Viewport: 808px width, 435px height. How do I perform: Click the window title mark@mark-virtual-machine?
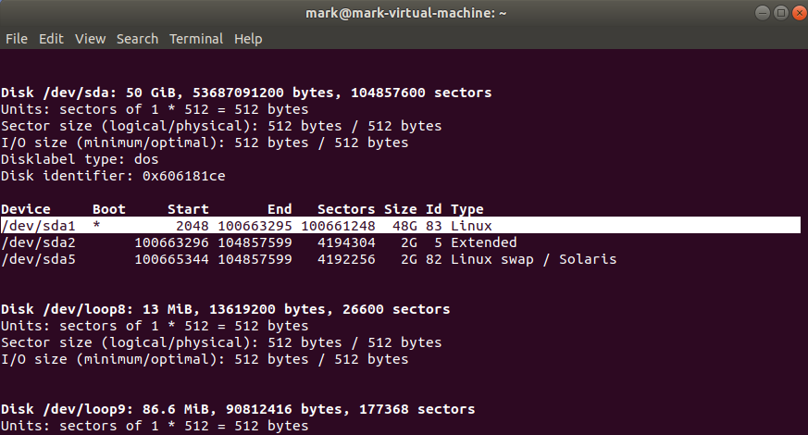pos(406,13)
